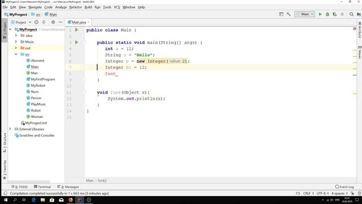Toggle the Favorites side tool window
Image resolution: width=362 pixels, height=204 pixels.
[5, 170]
